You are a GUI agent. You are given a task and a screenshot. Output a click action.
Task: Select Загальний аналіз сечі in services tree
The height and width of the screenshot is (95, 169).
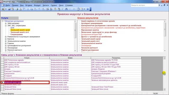coord(20,32)
